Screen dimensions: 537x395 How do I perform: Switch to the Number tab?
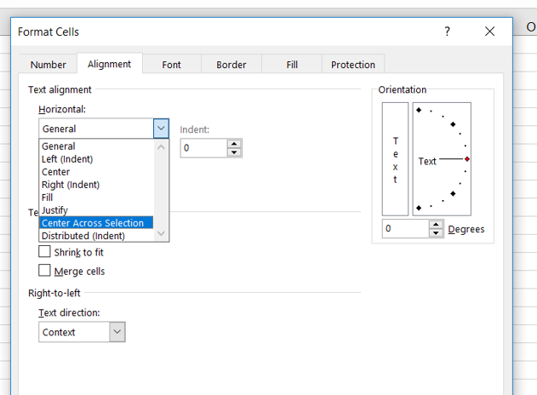[x=48, y=65]
